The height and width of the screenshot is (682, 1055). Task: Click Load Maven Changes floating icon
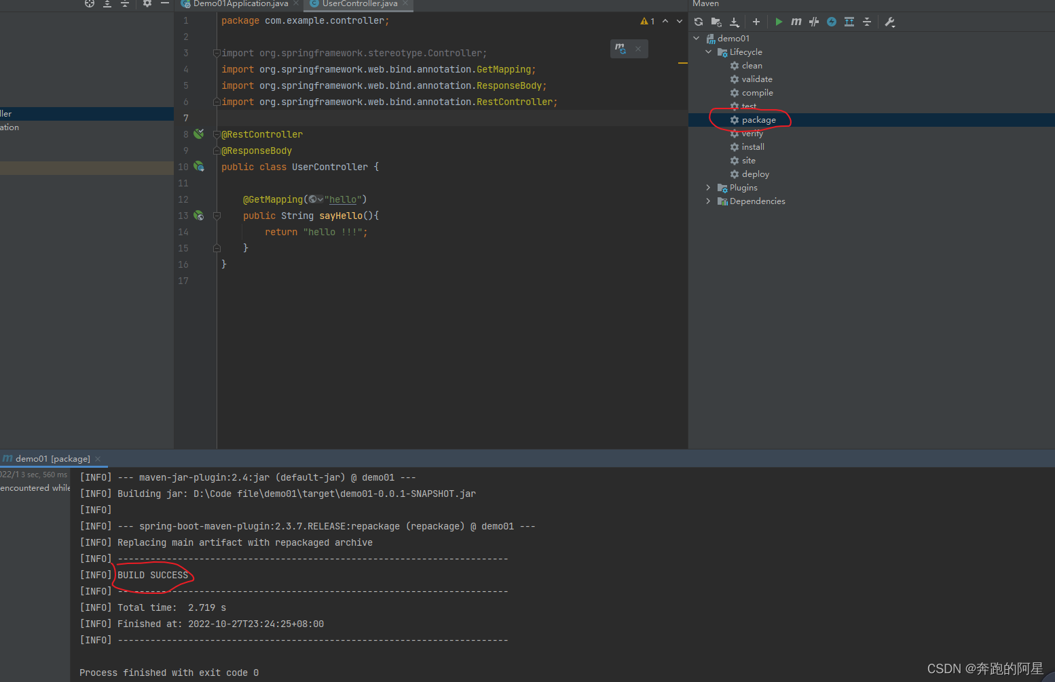(x=621, y=49)
